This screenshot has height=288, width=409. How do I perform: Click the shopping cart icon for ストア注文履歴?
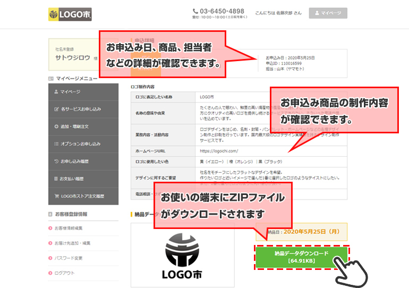[56, 196]
